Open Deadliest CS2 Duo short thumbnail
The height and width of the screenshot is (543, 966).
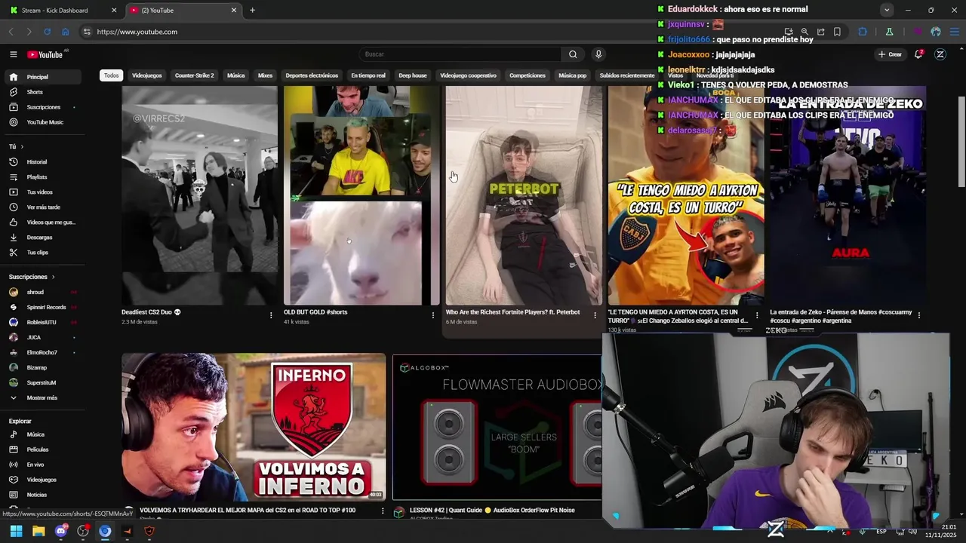pos(199,195)
